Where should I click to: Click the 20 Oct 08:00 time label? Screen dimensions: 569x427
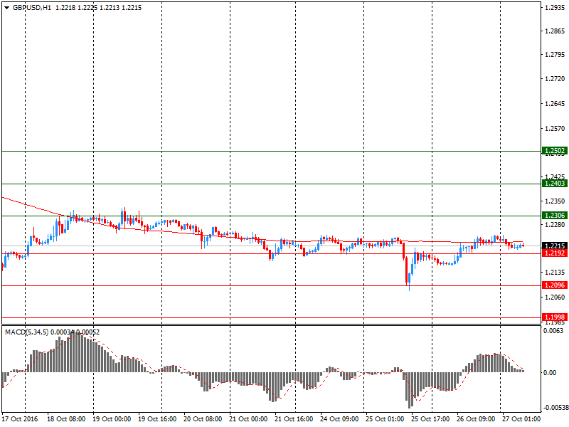click(x=203, y=418)
